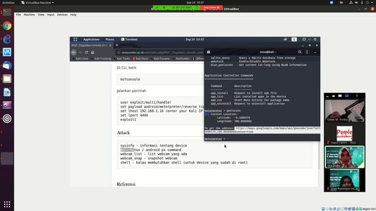The width and height of the screenshot is (376, 211).
Task: Open the Kali Forums bookmark
Action: 160,59
